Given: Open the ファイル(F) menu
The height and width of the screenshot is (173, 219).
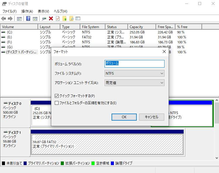Looking at the screenshot, I should (9, 11).
